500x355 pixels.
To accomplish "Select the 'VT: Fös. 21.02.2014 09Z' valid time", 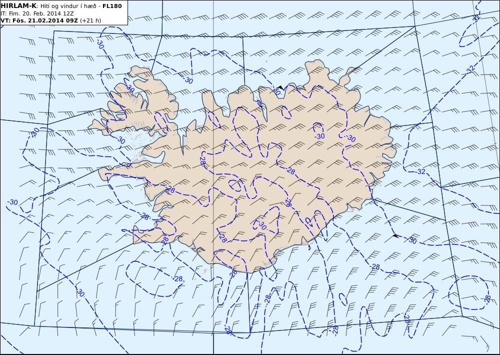I will (39, 20).
